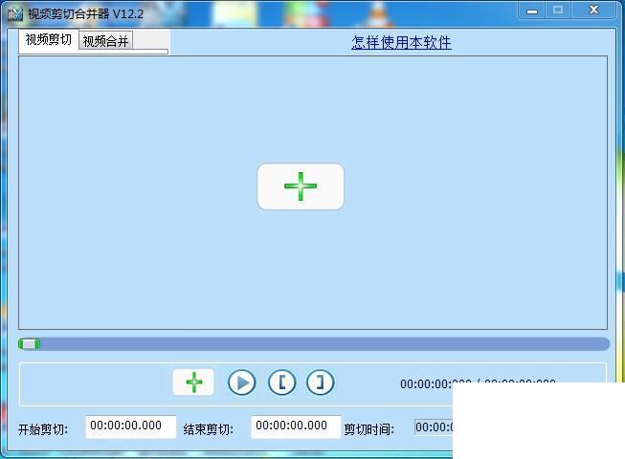Click the 开始剪切: label text
This screenshot has height=459, width=625.
coord(43,429)
